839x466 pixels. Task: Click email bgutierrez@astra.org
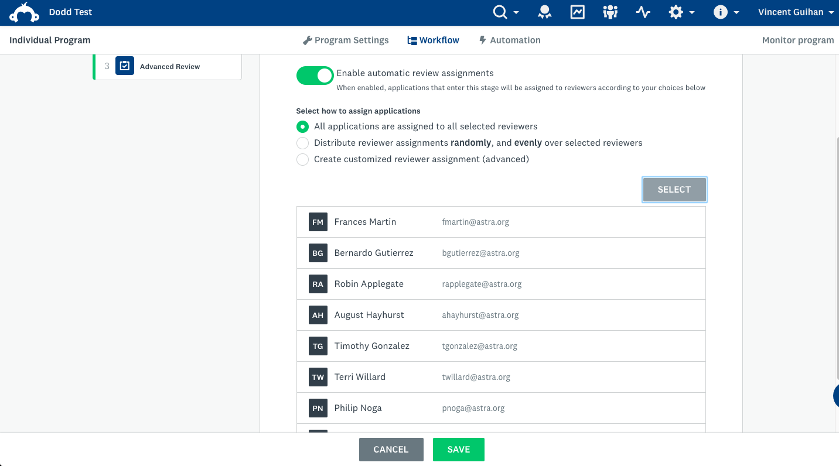coord(480,253)
